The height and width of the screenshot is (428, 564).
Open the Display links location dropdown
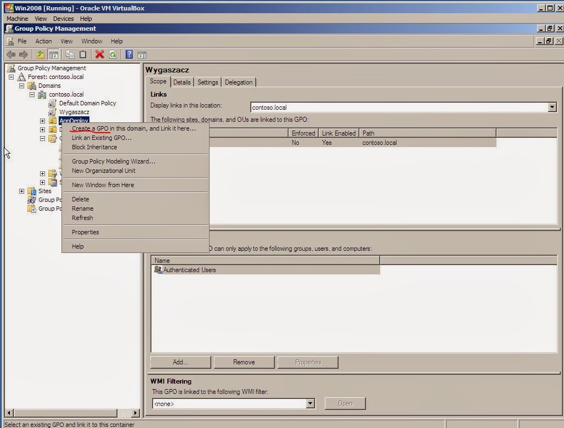pyautogui.click(x=552, y=107)
